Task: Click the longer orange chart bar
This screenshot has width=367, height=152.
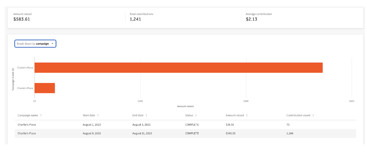Action: coord(178,68)
